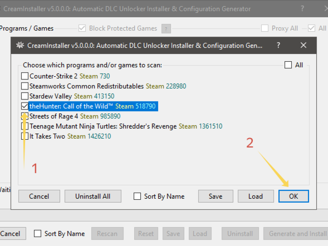Click the help icon in the dialog title bar

(278, 45)
